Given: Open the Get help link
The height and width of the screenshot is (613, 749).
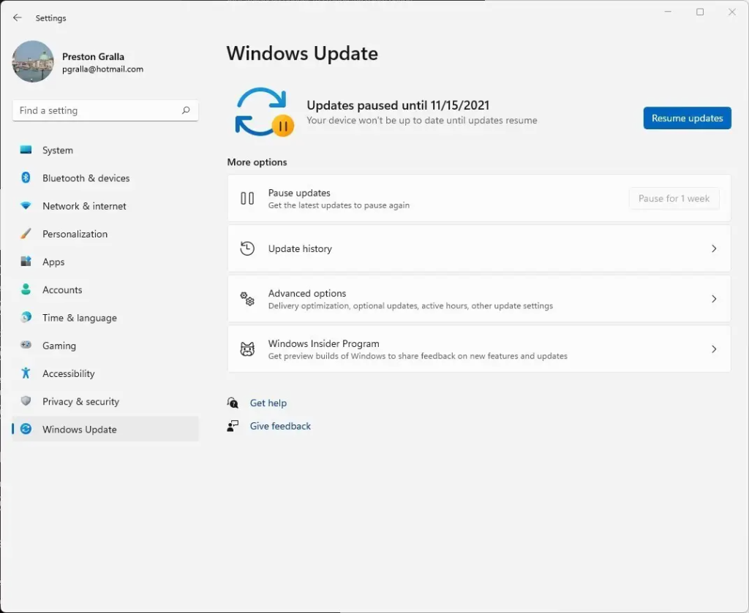Looking at the screenshot, I should 268,403.
